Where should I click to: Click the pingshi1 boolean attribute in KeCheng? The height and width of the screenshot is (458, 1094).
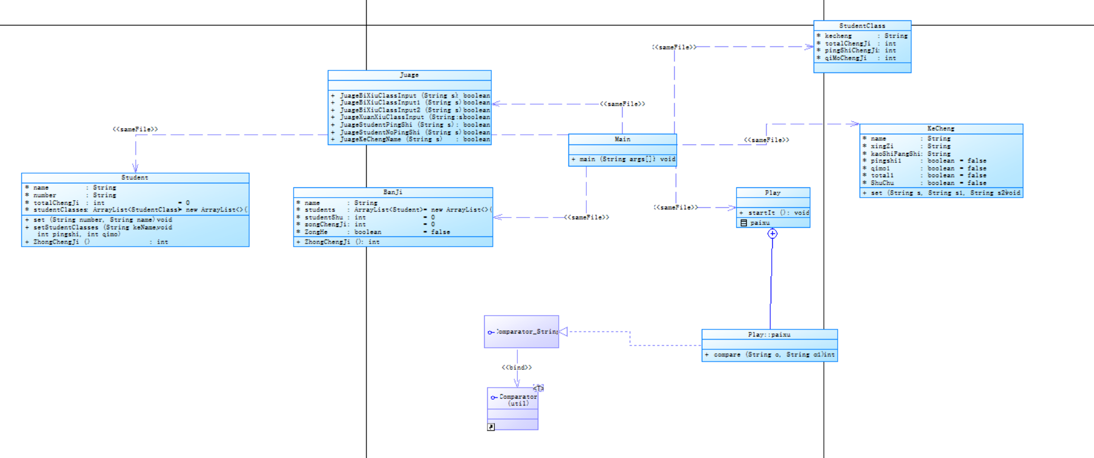[924, 161]
